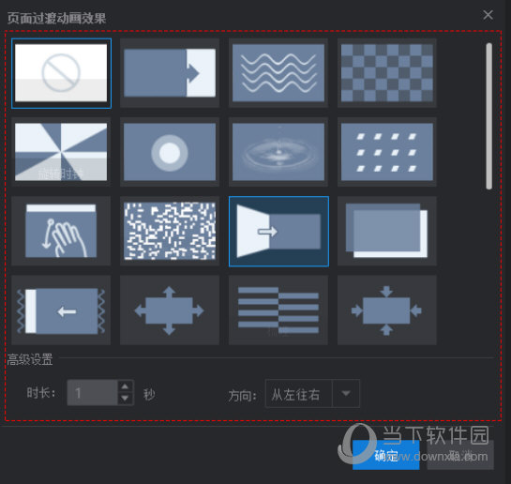Screen dimensions: 511x484
Task: Select the water ripple drop transition
Action: click(x=278, y=152)
